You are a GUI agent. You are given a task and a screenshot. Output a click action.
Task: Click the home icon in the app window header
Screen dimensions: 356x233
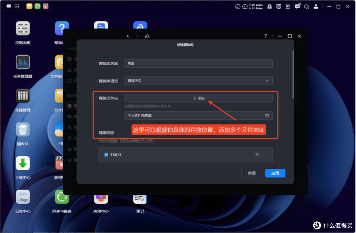(147, 36)
